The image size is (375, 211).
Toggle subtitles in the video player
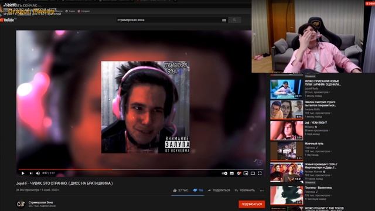click(x=232, y=173)
